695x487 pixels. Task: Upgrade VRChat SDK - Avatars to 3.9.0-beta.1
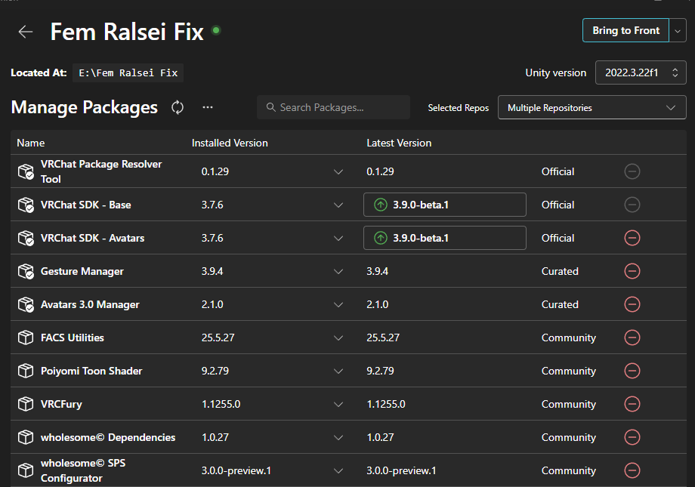[444, 238]
